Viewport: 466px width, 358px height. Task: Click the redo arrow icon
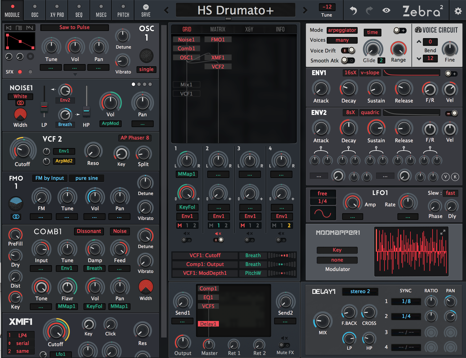(x=369, y=10)
